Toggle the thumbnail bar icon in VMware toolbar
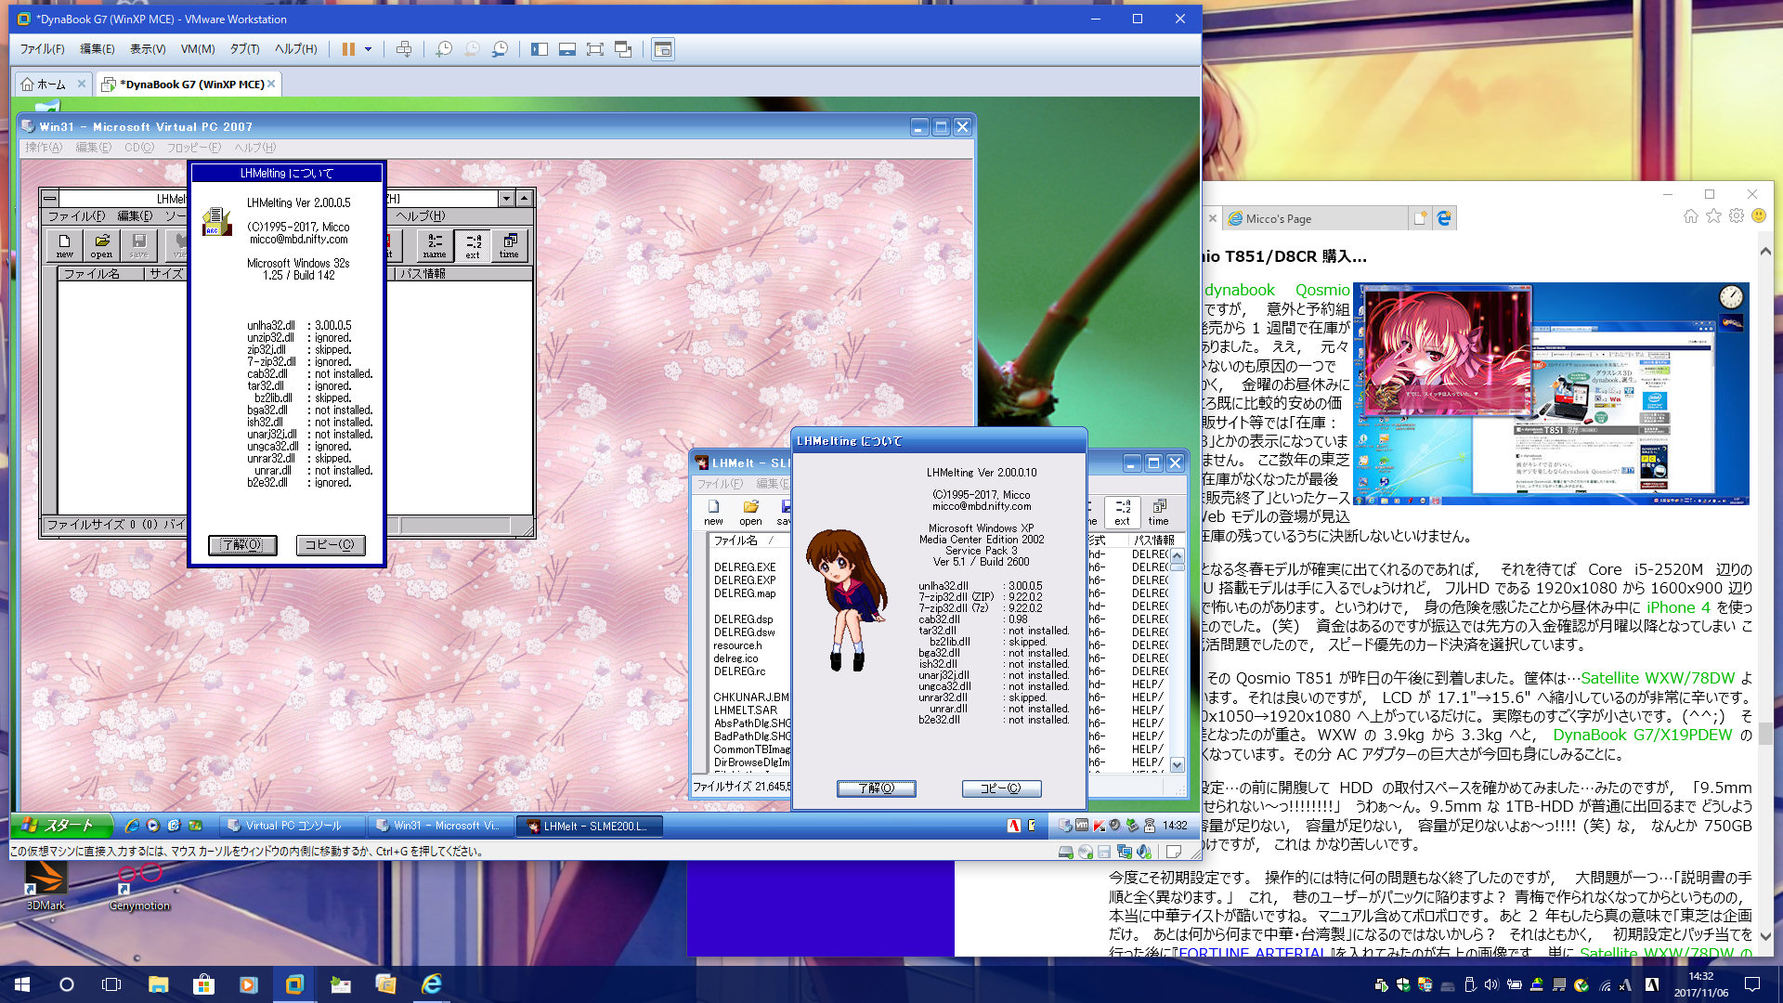This screenshot has width=1783, height=1003. tap(567, 49)
